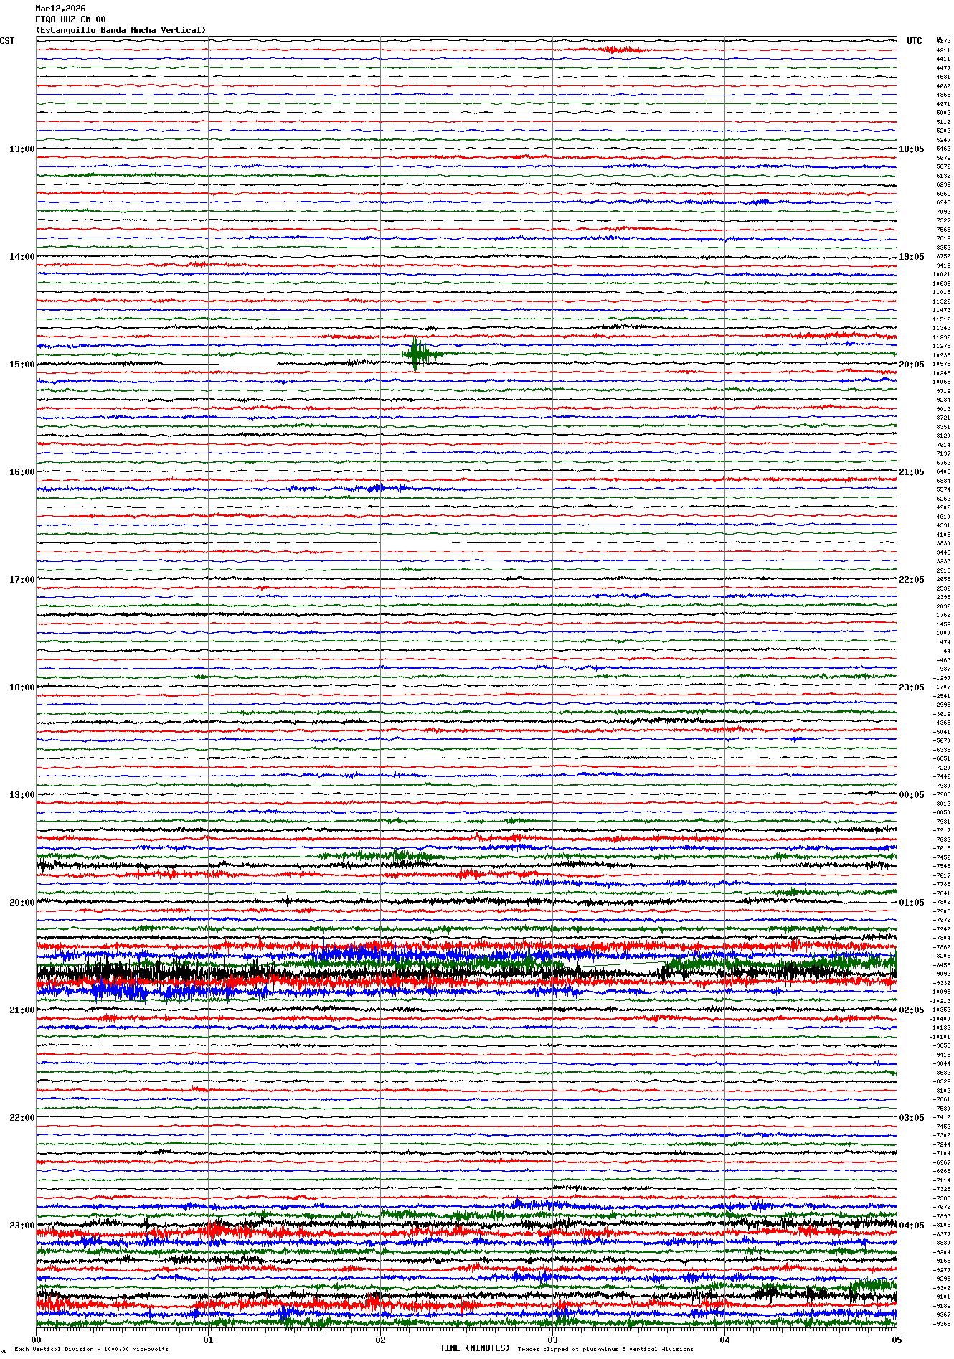Click the 15:00 CST time label
Screen dimensions: 954x1359
22,365
